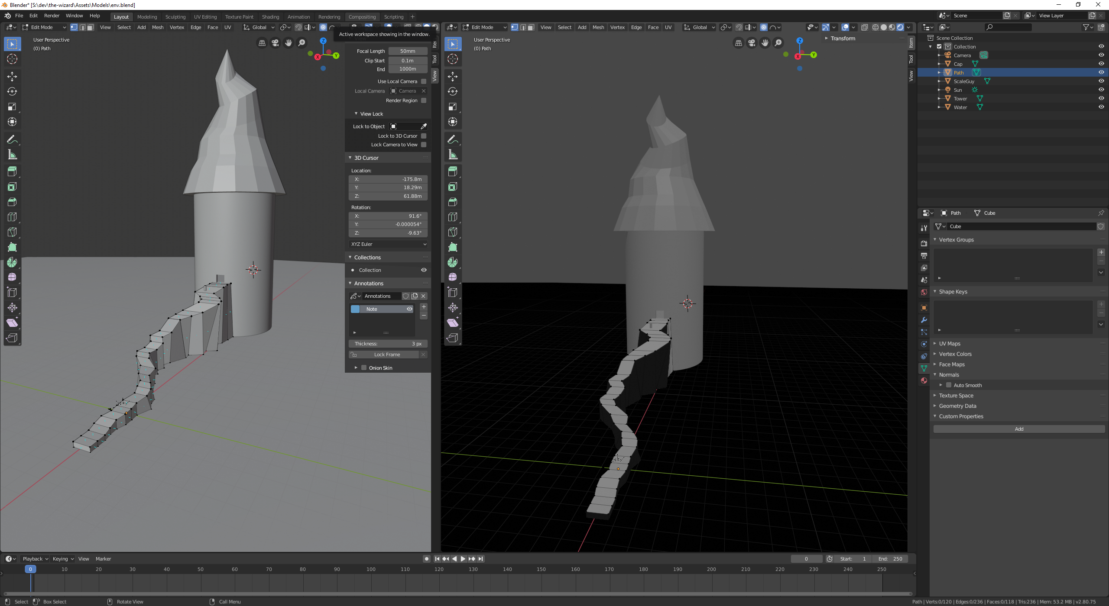This screenshot has width=1109, height=606.
Task: Select the Move tool in left viewport
Action: (12, 77)
